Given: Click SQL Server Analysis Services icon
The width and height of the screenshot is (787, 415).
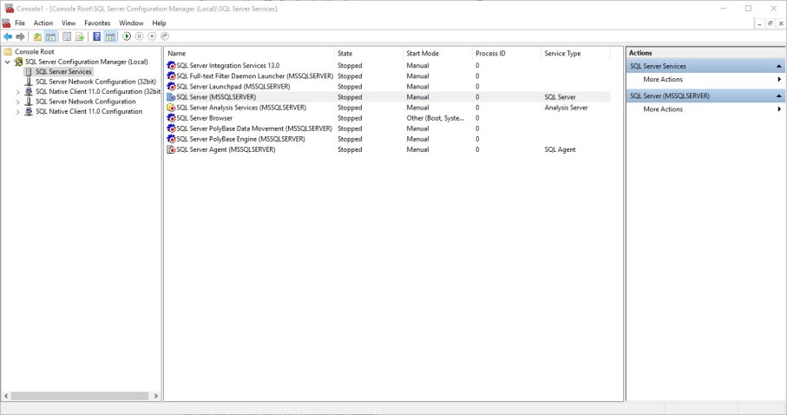Looking at the screenshot, I should [x=171, y=108].
